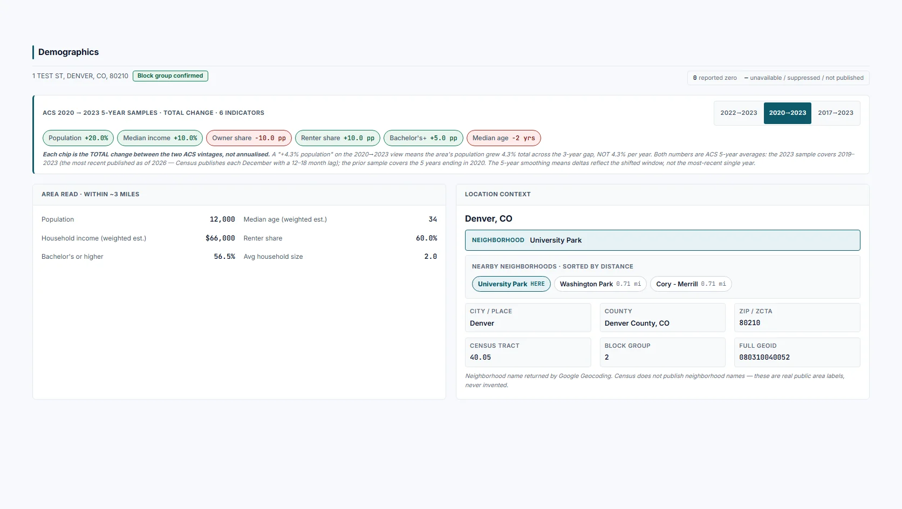
Task: Click the Population value 12,000
Action: 222,219
